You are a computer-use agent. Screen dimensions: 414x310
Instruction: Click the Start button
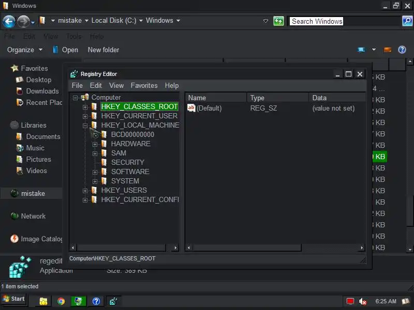(x=14, y=299)
